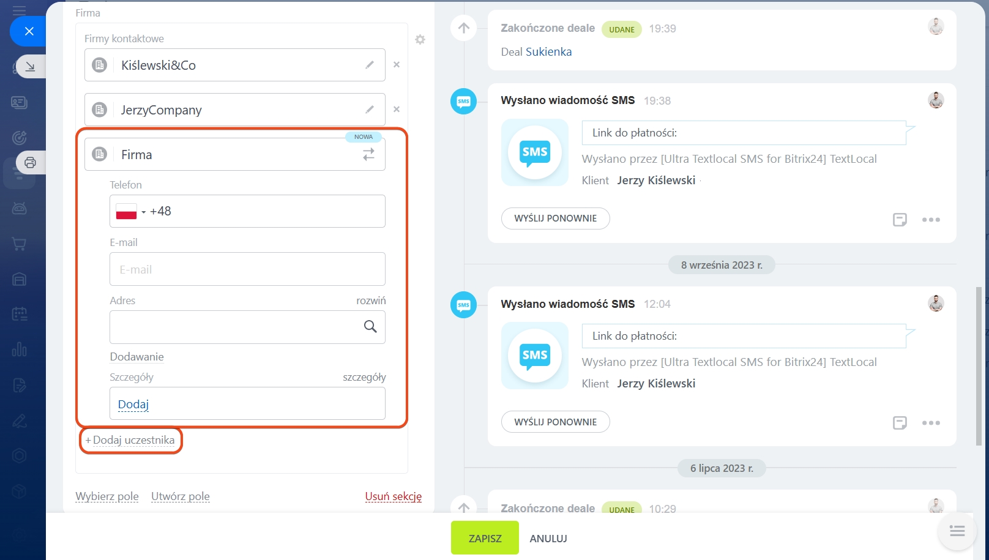The width and height of the screenshot is (989, 560).
Task: Open the hamburger menu in left sidebar
Action: 20,10
